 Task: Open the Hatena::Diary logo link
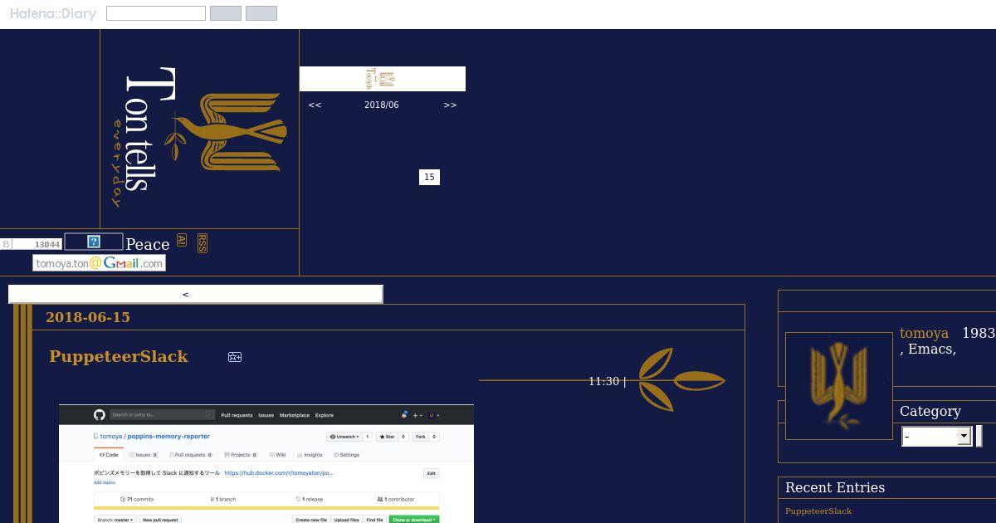[x=52, y=14]
